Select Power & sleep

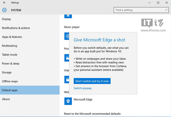[30, 63]
